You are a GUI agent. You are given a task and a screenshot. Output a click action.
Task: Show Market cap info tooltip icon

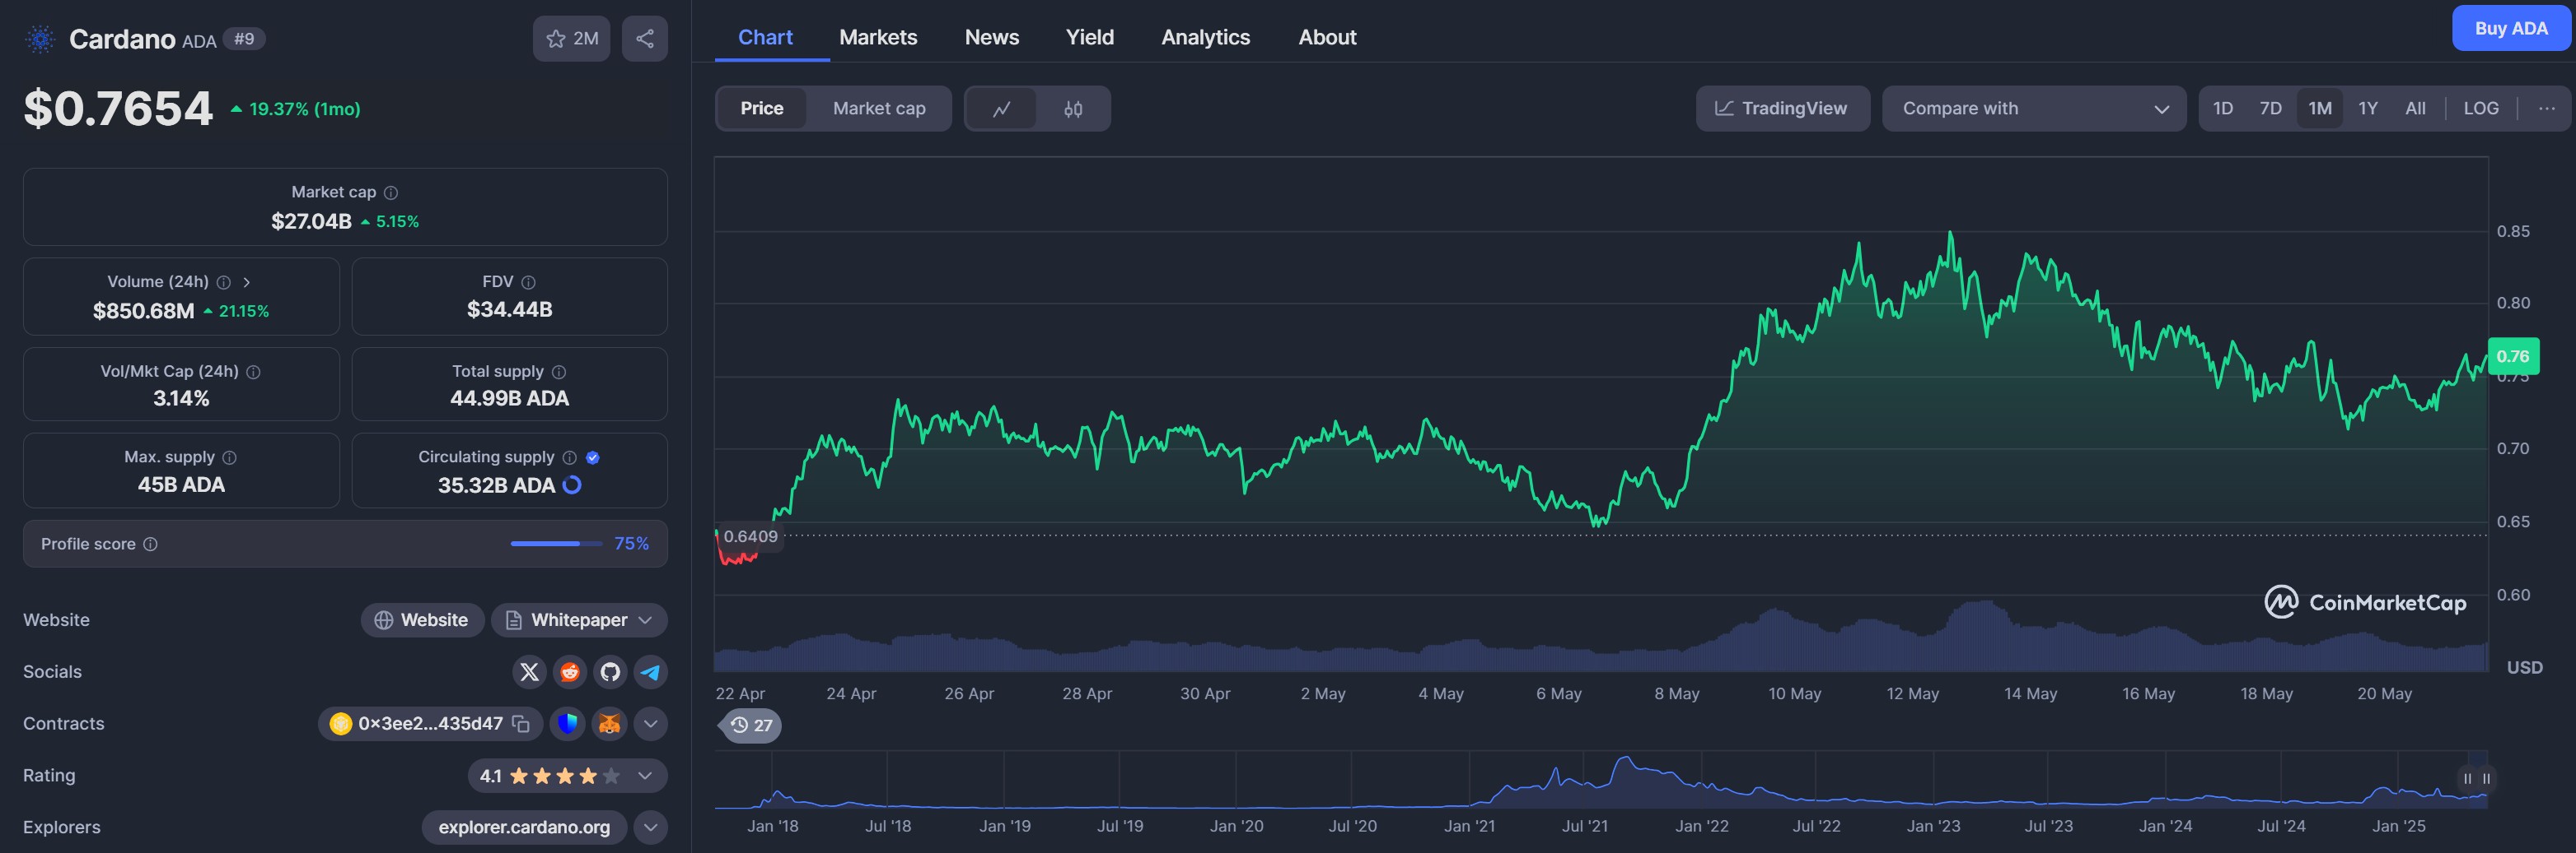coord(391,192)
